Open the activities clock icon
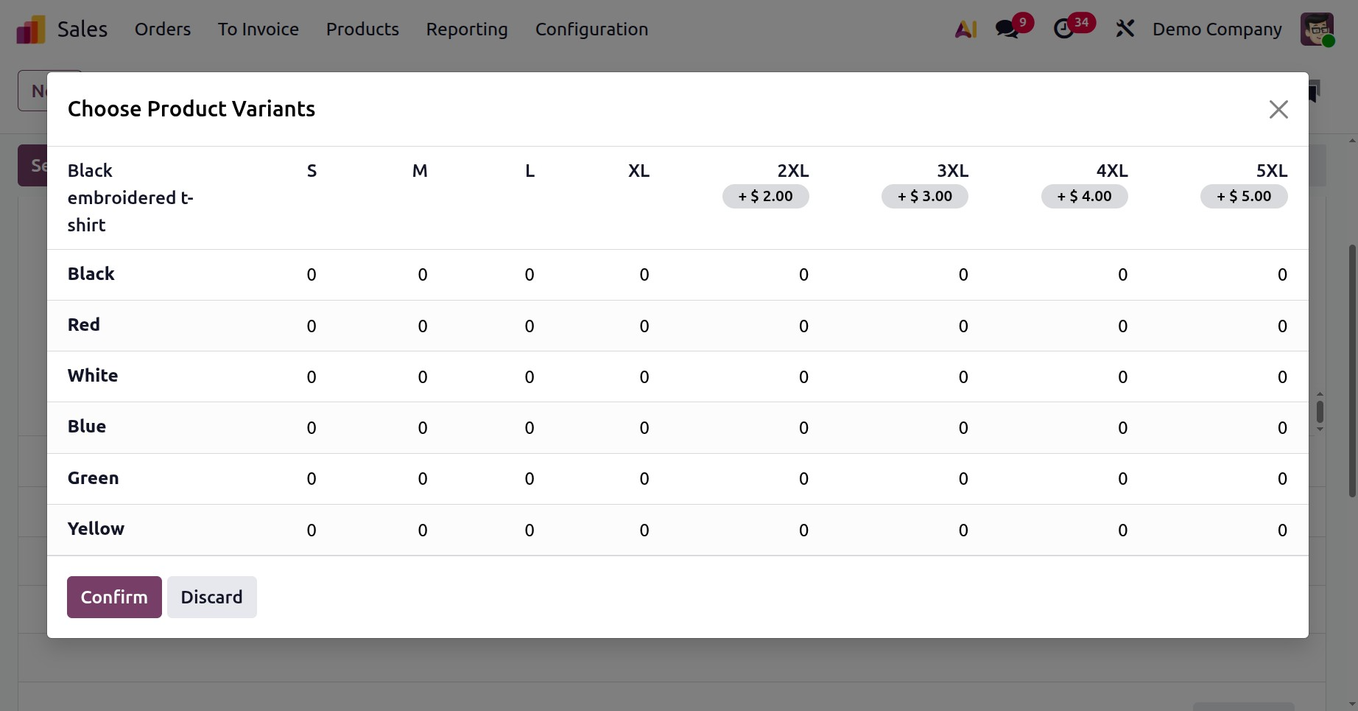The image size is (1358, 711). [1063, 29]
